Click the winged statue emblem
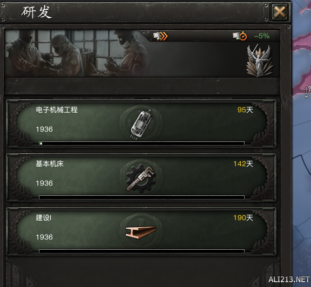The height and width of the screenshot is (287, 311). point(259,60)
